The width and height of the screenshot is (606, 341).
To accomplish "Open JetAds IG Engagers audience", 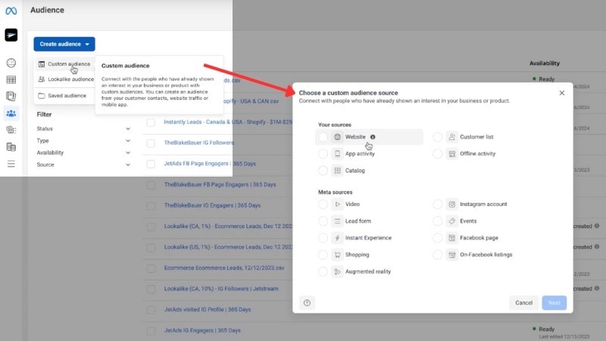I will tap(202, 330).
